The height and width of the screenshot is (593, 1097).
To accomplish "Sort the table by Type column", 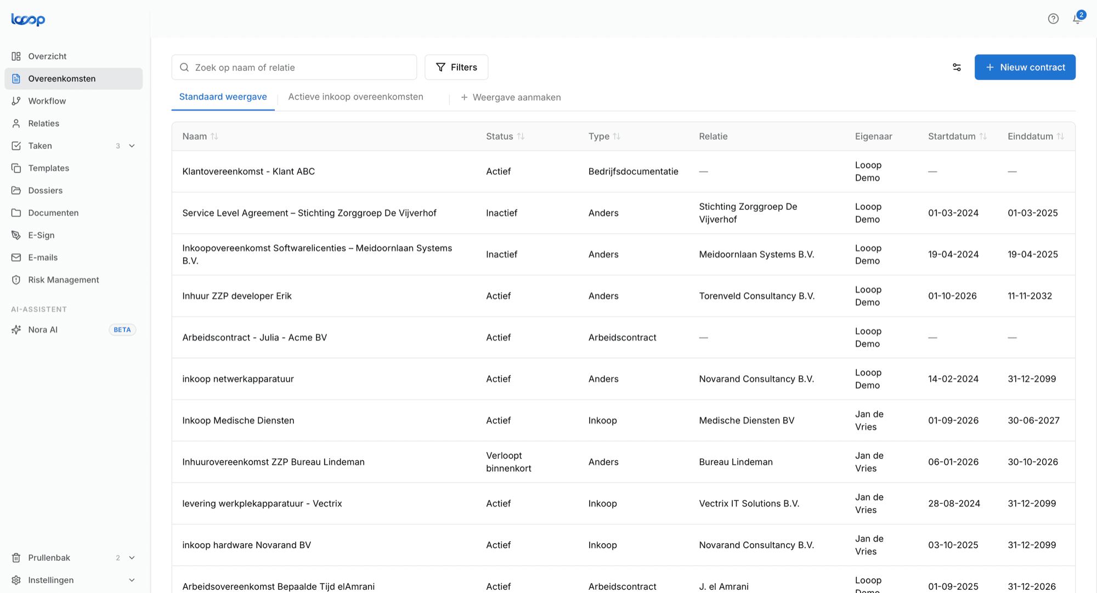I will point(617,136).
